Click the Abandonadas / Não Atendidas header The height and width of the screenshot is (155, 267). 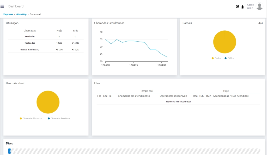pos(230,96)
